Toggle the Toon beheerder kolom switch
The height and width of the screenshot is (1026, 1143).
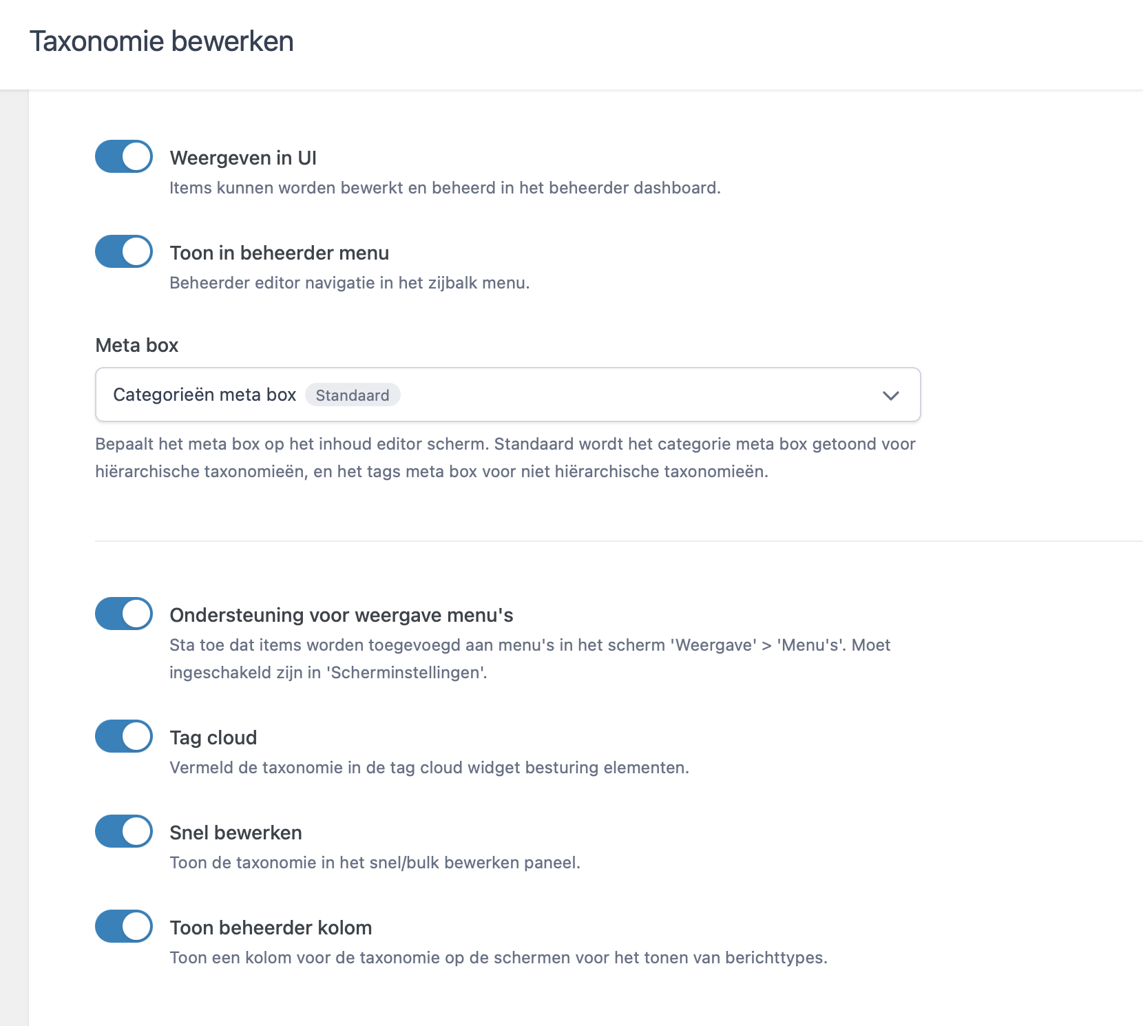coord(124,927)
